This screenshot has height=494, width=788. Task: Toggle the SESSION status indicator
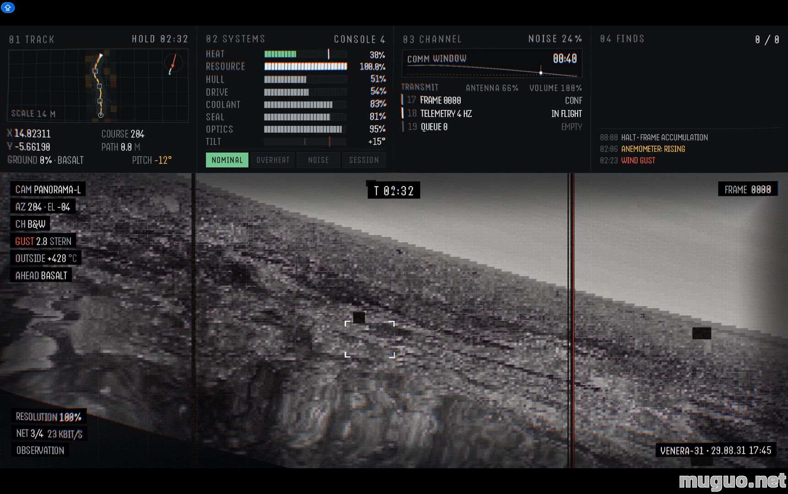364,160
